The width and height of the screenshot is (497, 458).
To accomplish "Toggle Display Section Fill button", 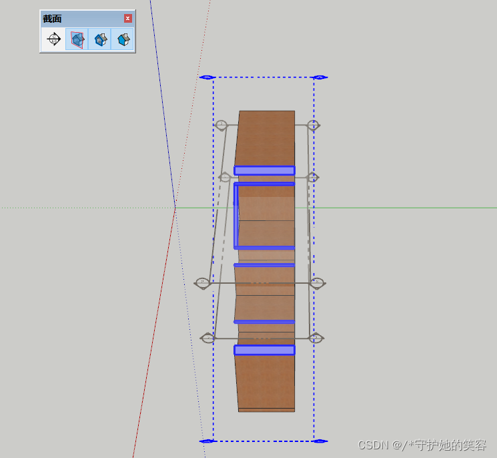I will [123, 39].
